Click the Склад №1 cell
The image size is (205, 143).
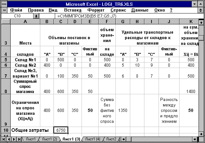point(25,60)
